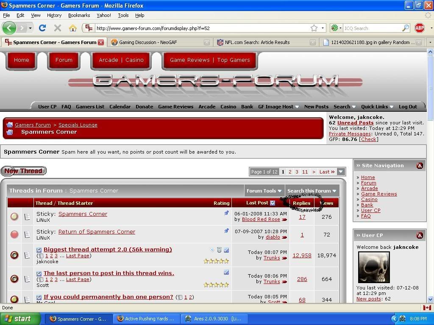
Task: Click Firefox icon in Spammers Corner taskbar button
Action: (53, 319)
